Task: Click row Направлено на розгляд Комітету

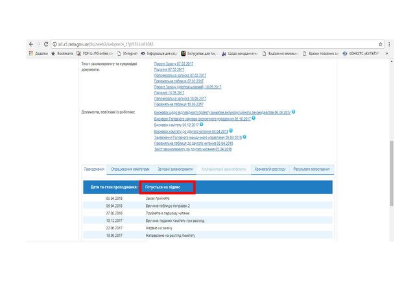Action: coord(207,236)
